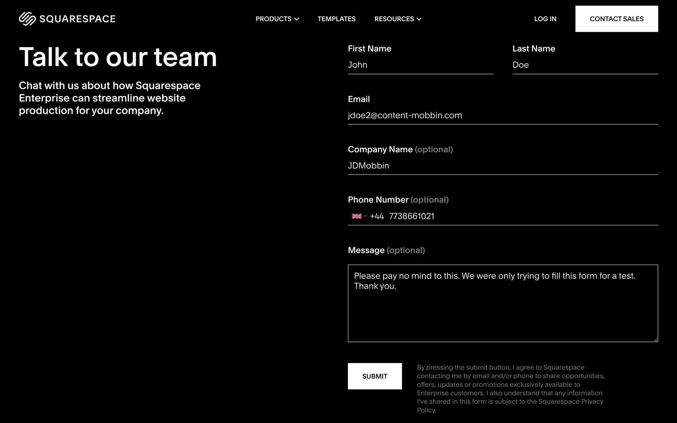This screenshot has width=677, height=423.
Task: Click the Phone Number (optional) label
Action: pos(398,200)
